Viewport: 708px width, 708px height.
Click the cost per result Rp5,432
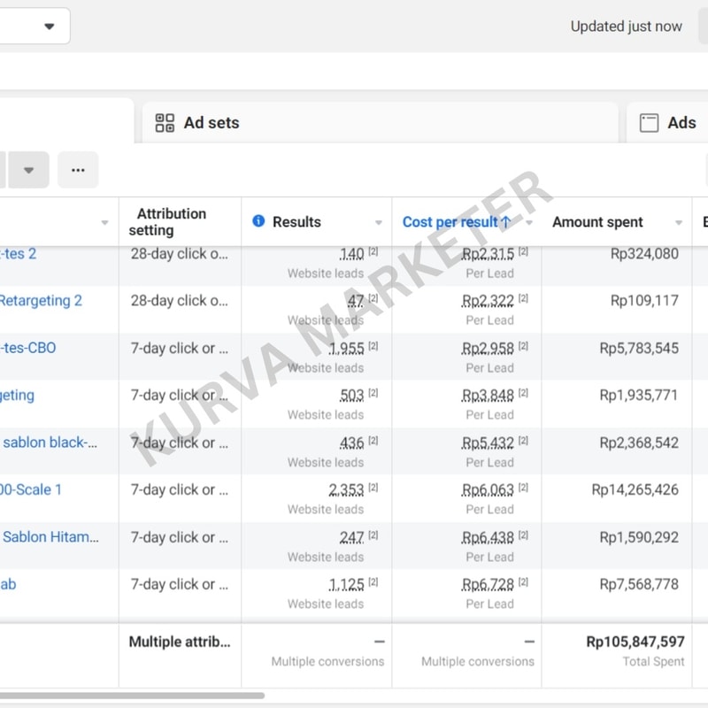[x=488, y=442]
